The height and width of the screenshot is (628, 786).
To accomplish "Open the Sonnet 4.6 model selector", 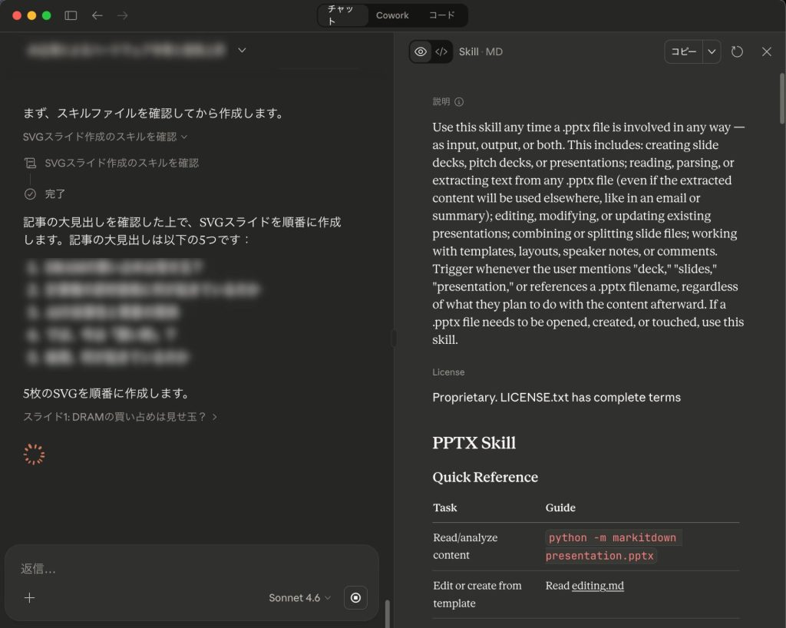I will 299,597.
